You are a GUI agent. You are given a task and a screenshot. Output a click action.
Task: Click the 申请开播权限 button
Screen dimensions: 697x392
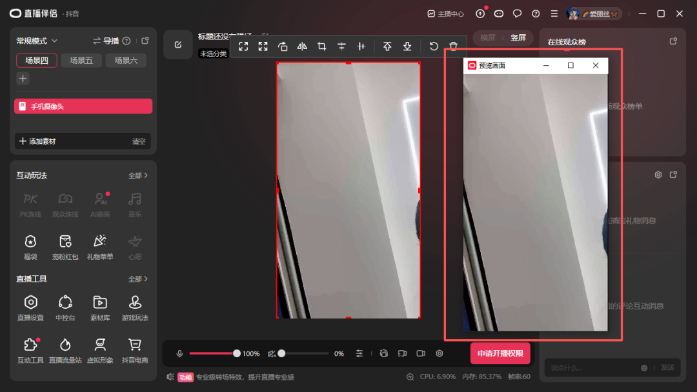pos(500,353)
